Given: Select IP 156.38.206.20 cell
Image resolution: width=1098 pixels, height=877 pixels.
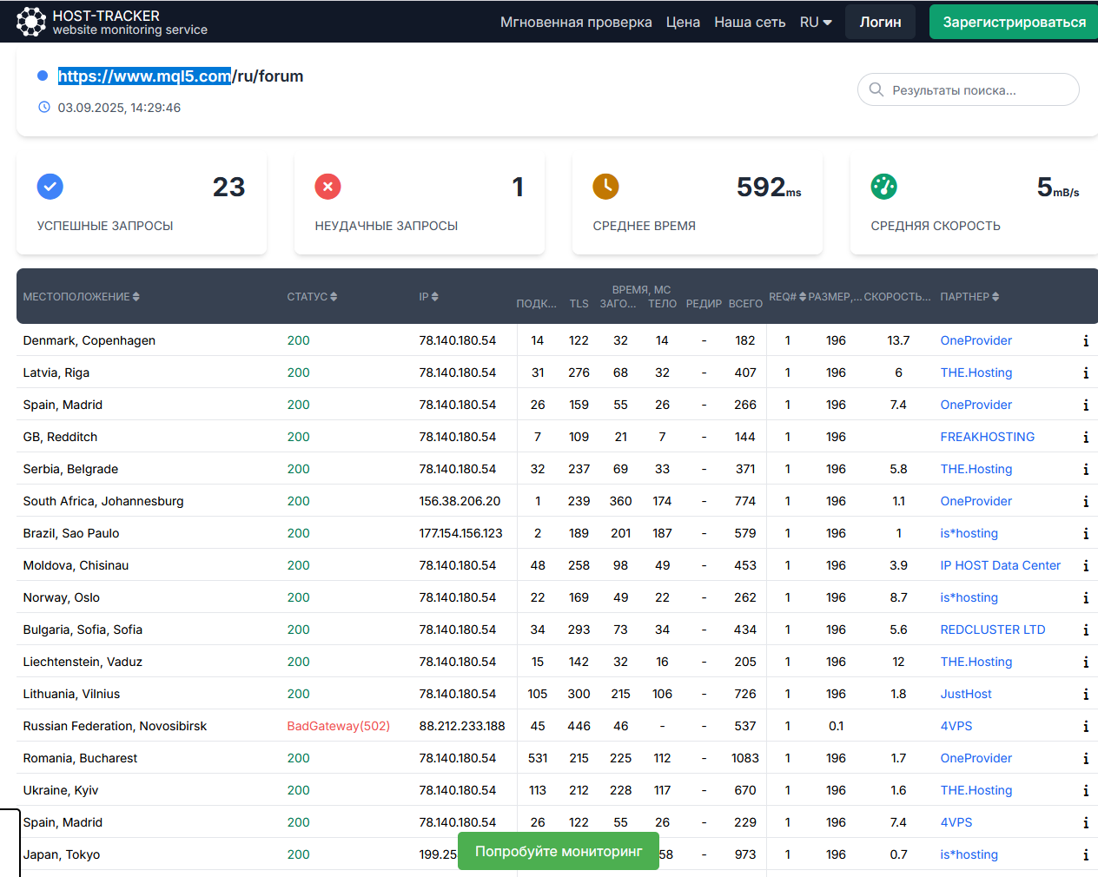Looking at the screenshot, I should (460, 501).
